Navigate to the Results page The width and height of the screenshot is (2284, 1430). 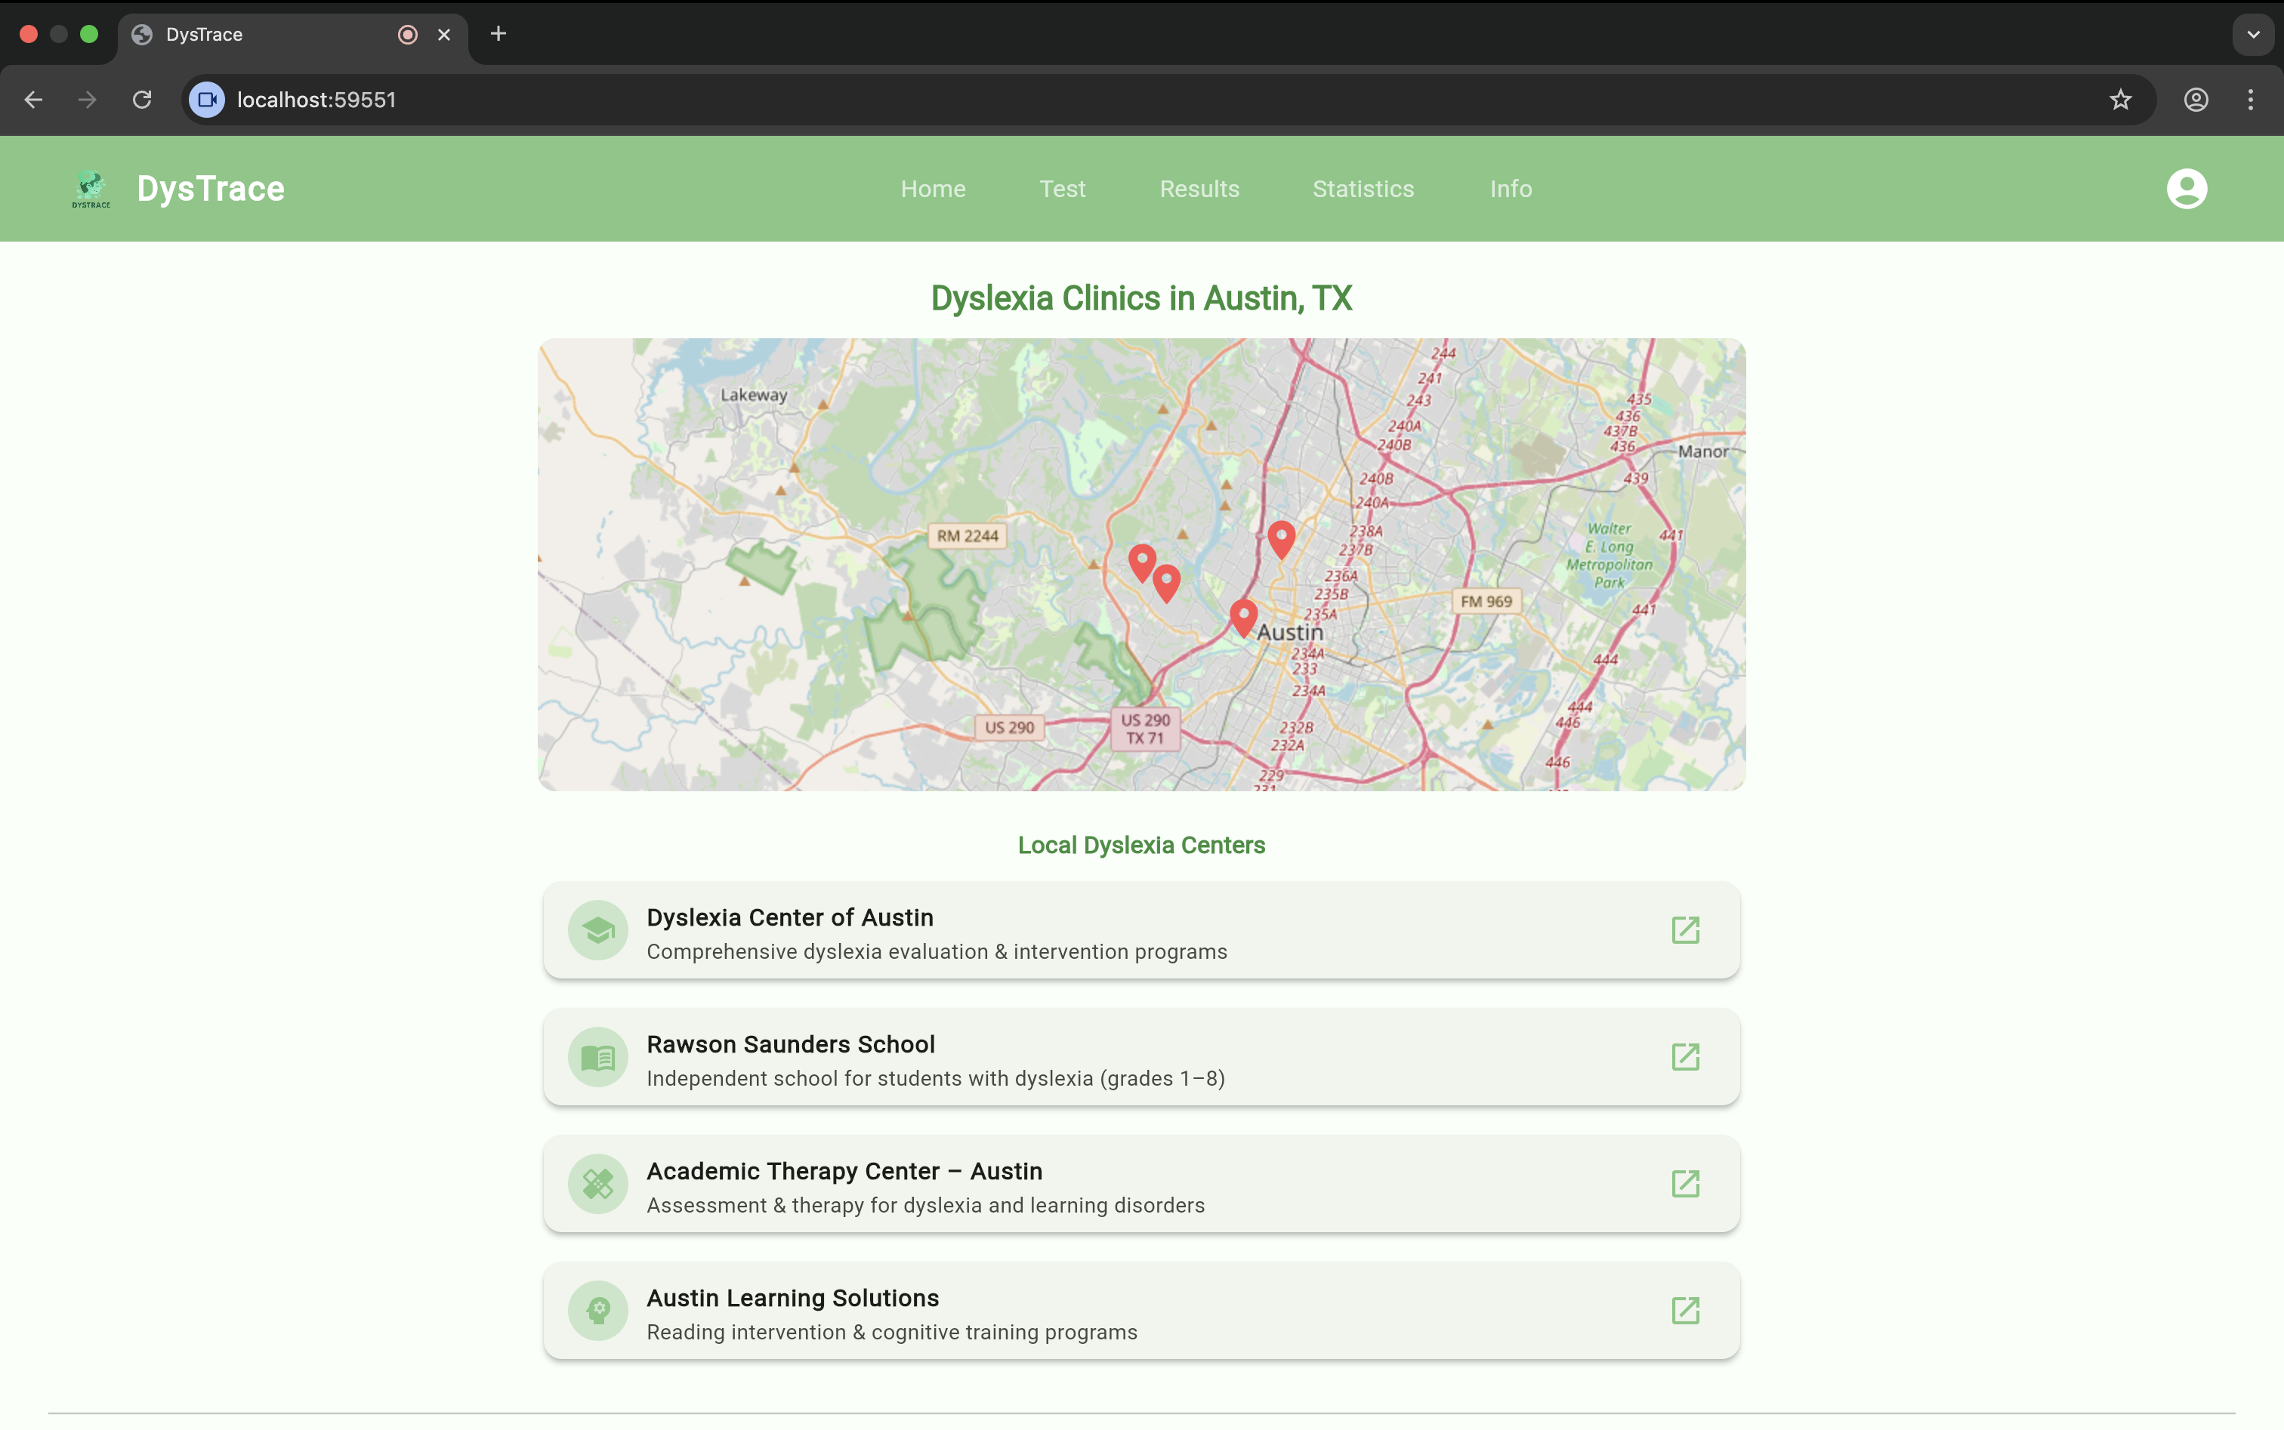click(x=1199, y=188)
